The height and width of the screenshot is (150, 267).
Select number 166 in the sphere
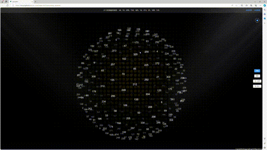[119, 123]
